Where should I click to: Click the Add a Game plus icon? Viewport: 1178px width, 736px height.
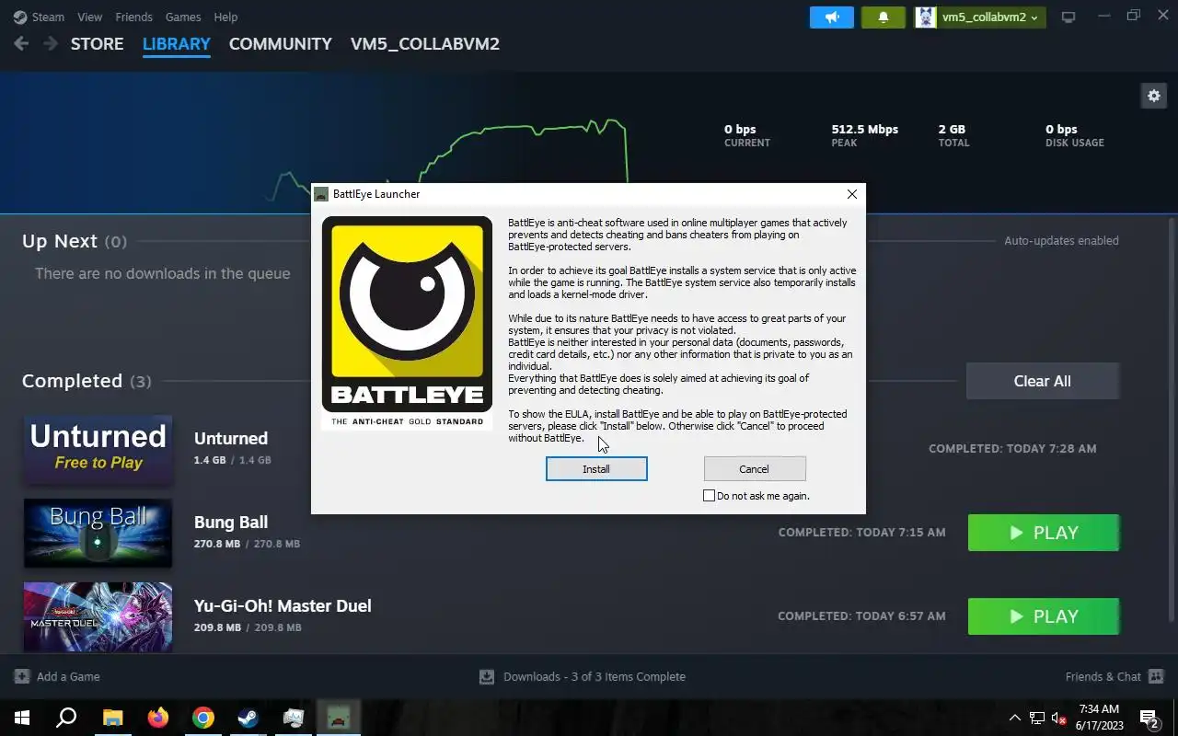pyautogui.click(x=22, y=676)
